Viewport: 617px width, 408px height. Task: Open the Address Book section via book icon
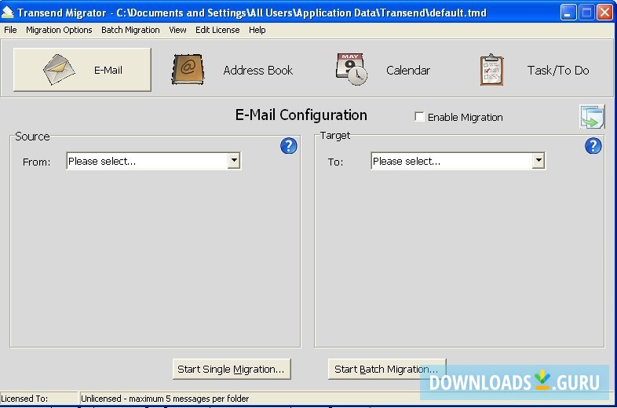[188, 69]
